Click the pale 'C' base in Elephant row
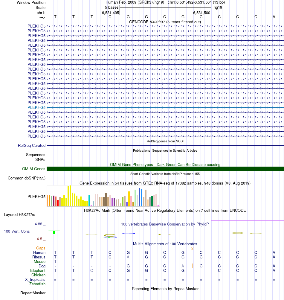This screenshot has width=284, height=300. tap(91, 270)
